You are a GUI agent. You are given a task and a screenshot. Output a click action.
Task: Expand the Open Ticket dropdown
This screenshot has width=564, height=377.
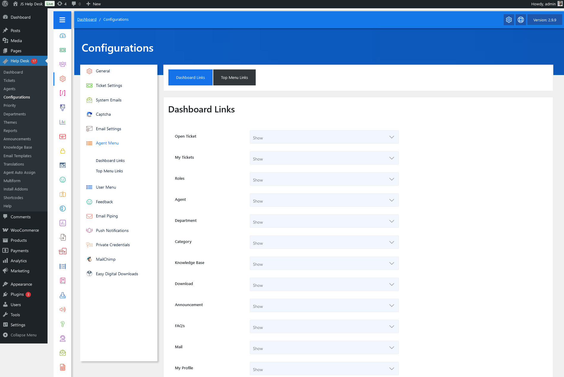(324, 137)
